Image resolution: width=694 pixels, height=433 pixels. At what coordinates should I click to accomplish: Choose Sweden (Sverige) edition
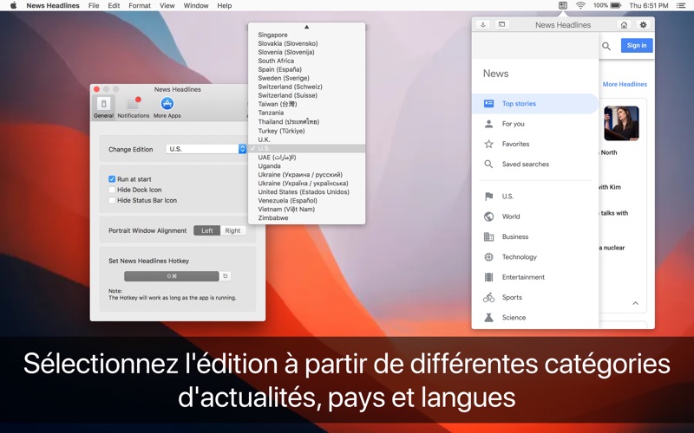(x=307, y=78)
